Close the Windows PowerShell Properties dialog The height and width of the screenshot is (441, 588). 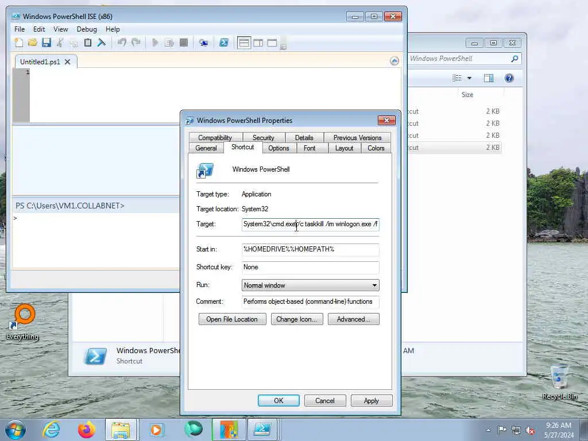(386, 120)
